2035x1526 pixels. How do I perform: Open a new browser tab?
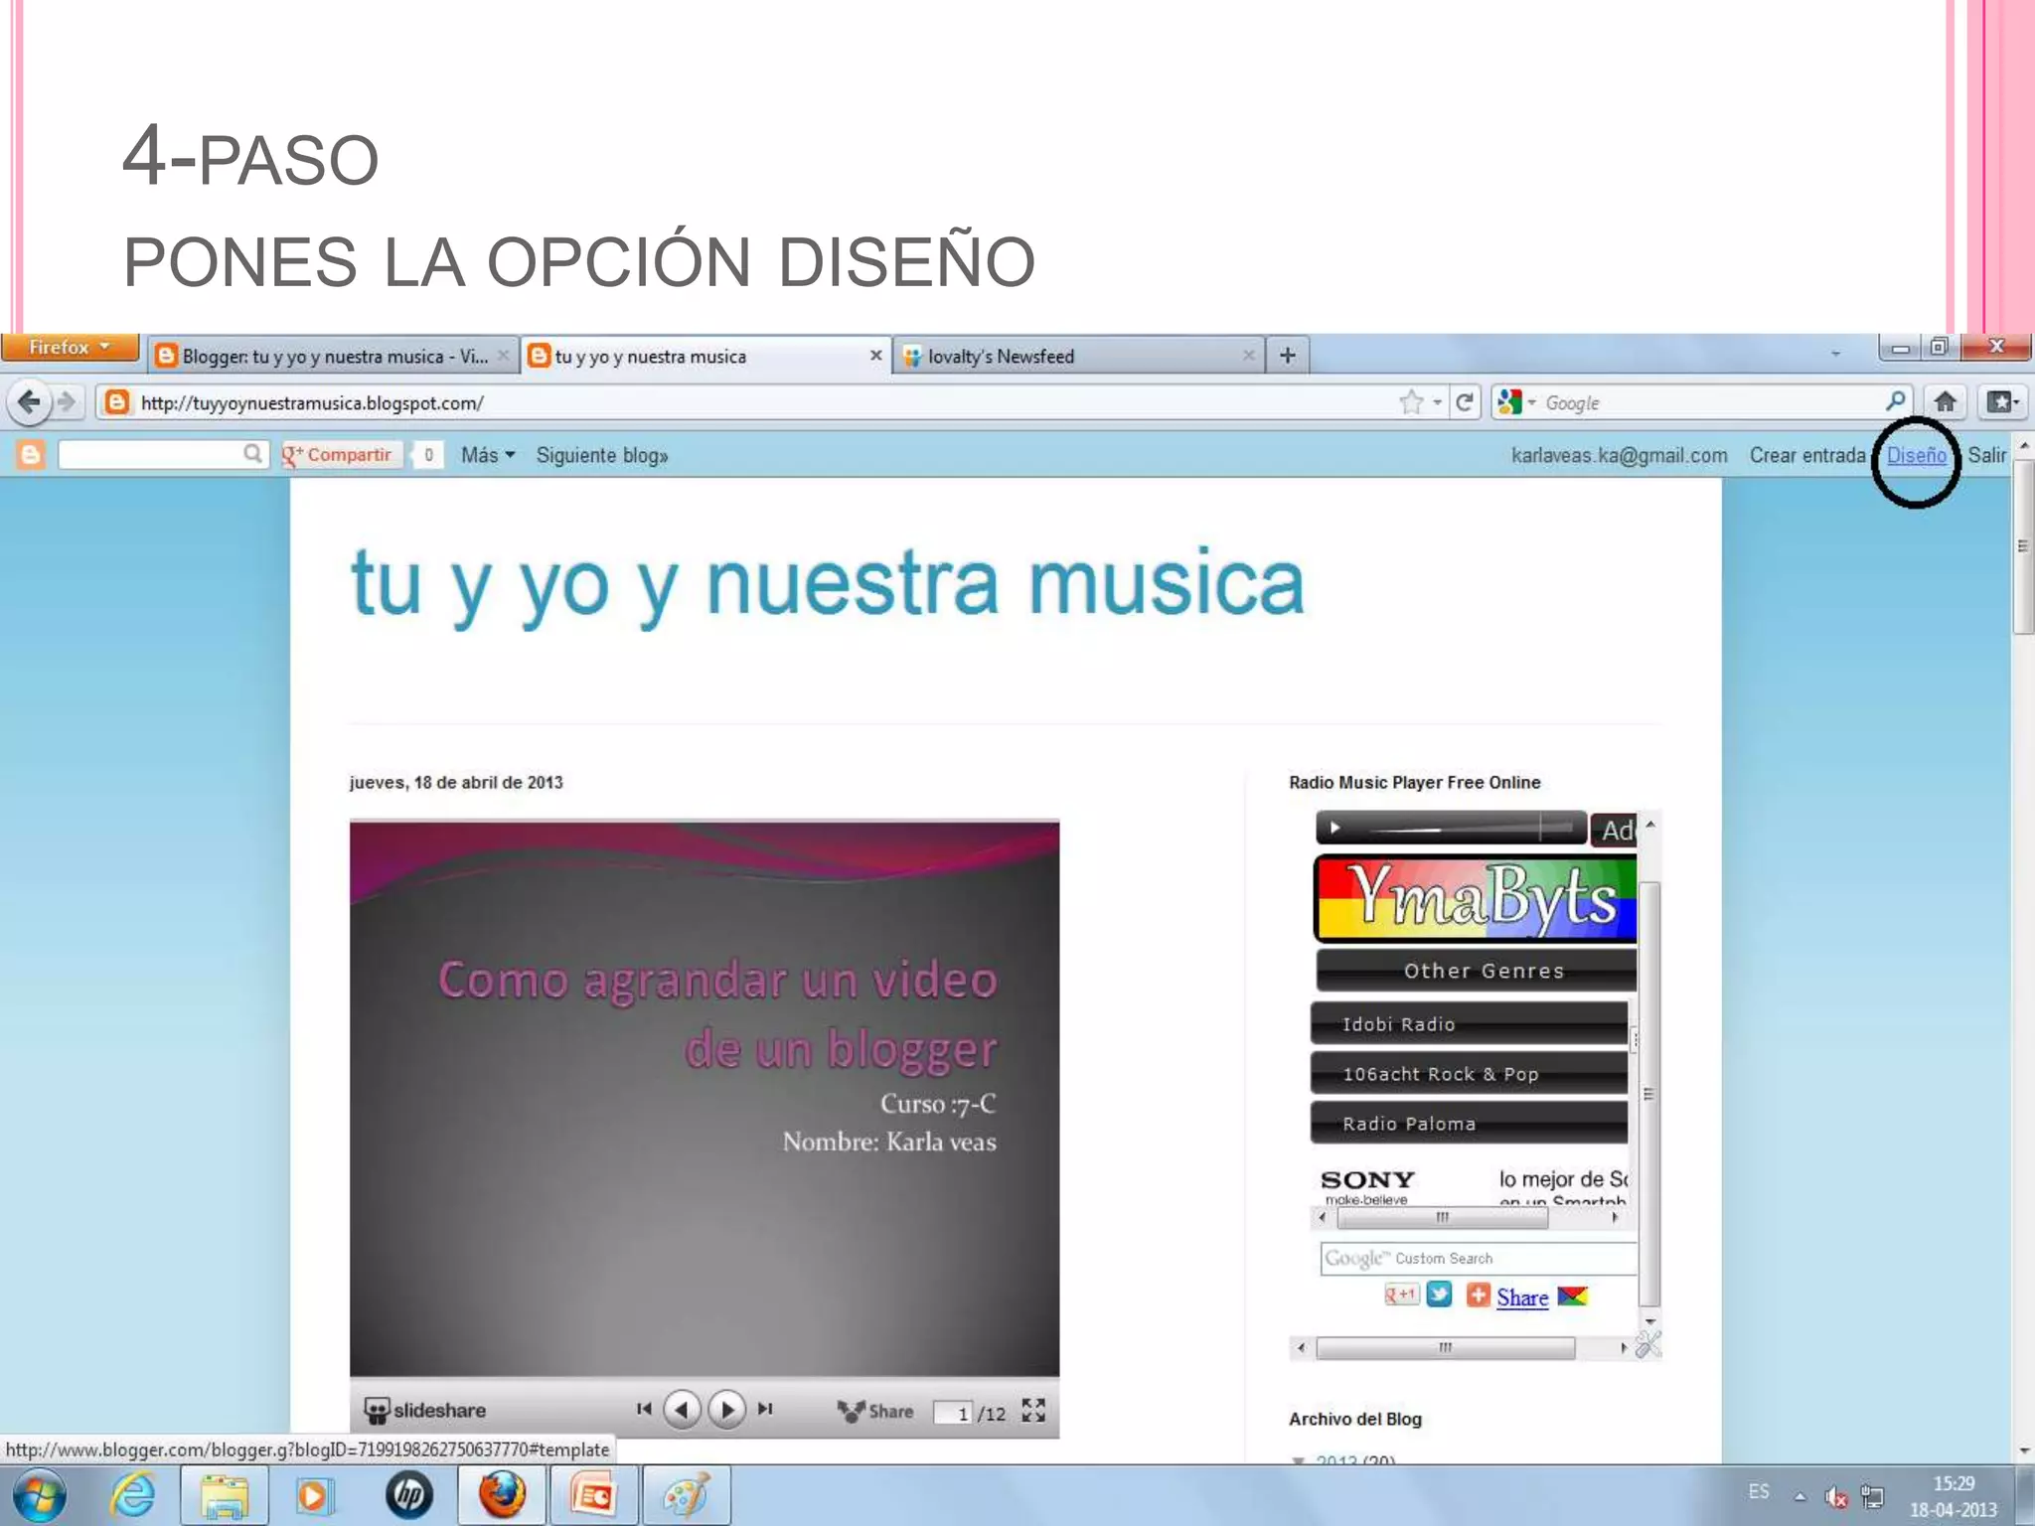point(1288,355)
